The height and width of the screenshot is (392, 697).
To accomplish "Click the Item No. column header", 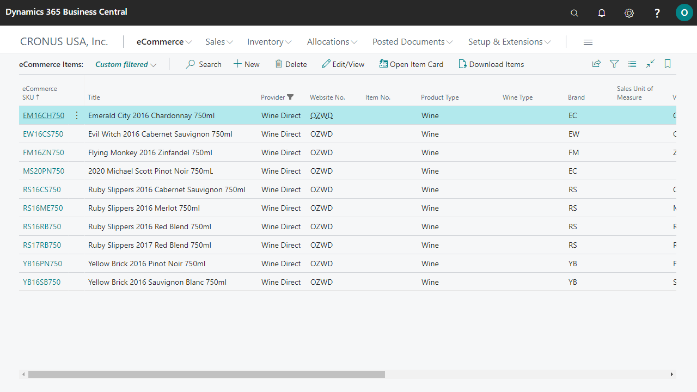I will pos(378,97).
